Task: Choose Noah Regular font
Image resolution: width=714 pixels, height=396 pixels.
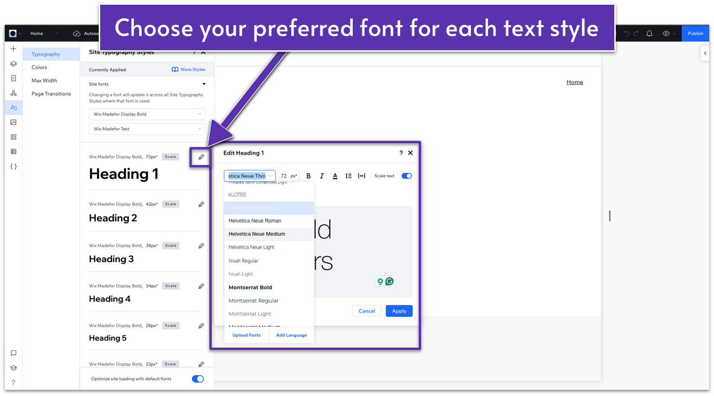Action: (x=269, y=261)
